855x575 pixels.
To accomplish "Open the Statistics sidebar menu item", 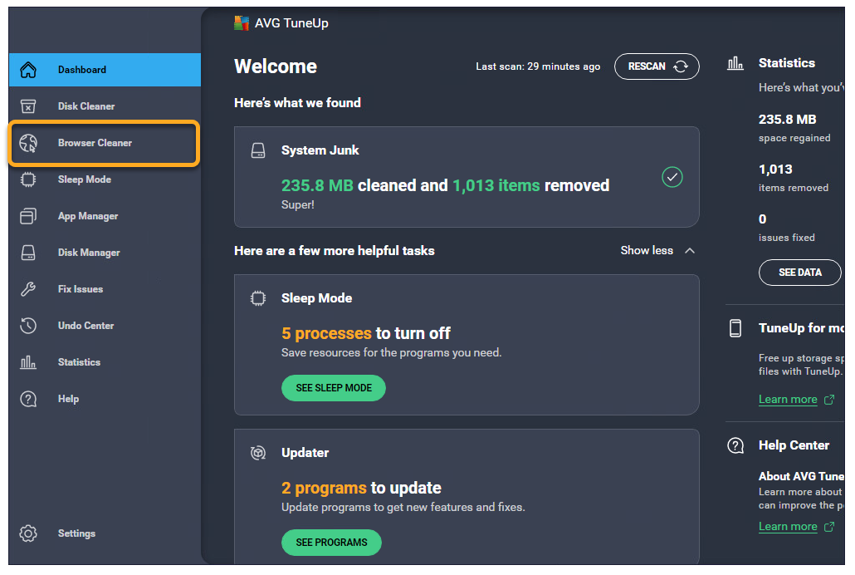I will [79, 362].
